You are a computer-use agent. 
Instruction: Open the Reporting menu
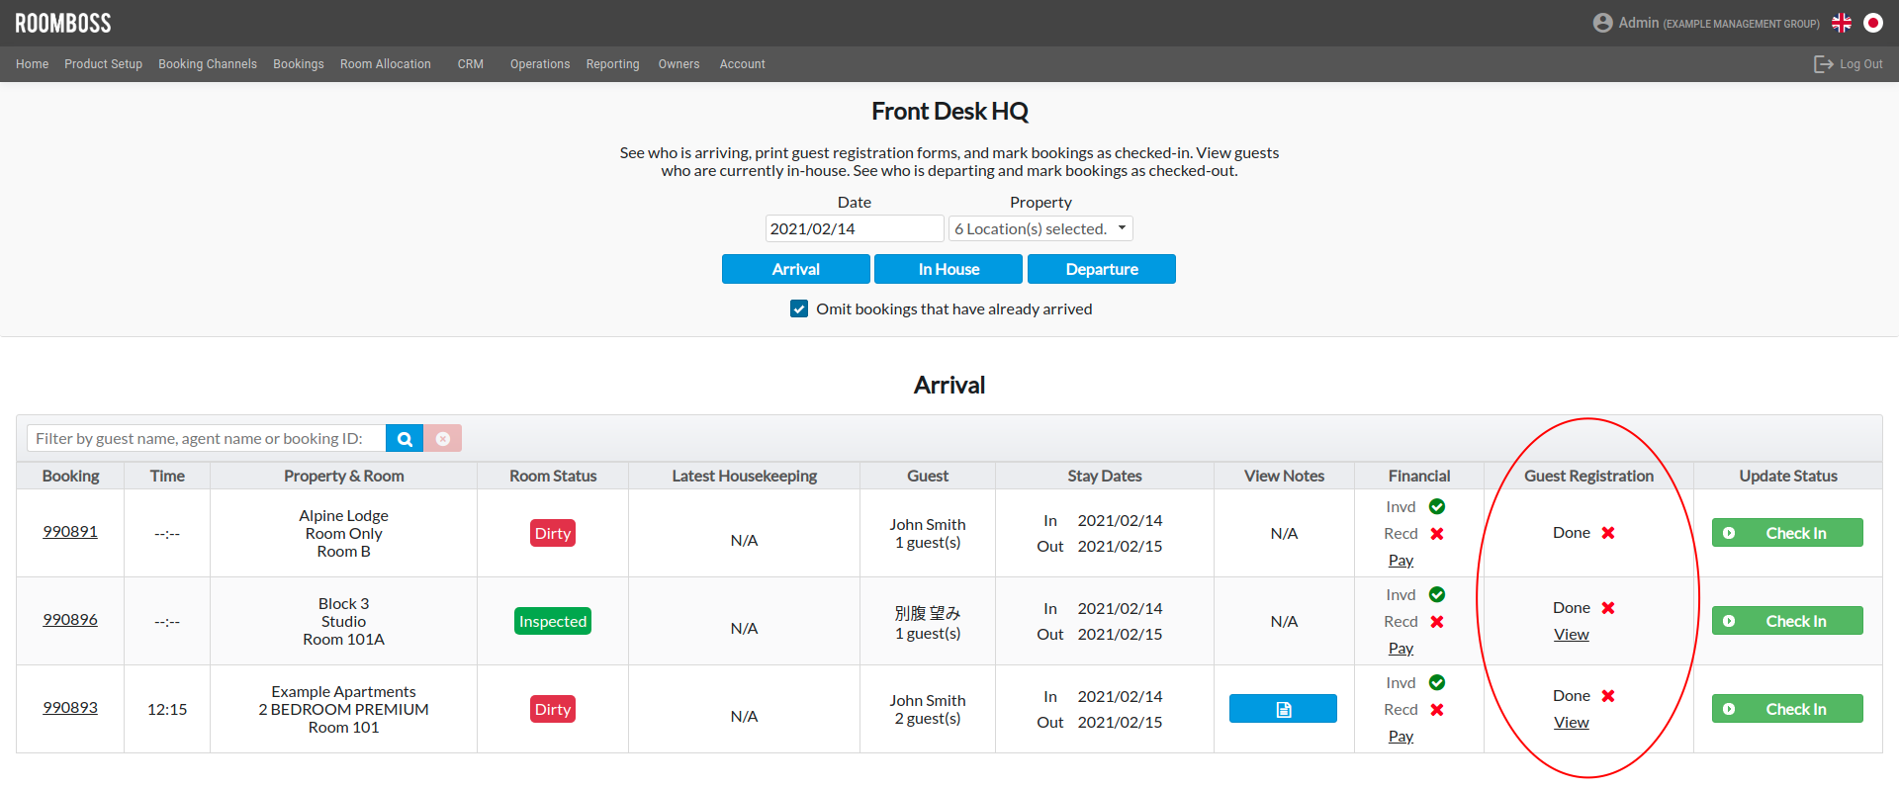pos(612,64)
